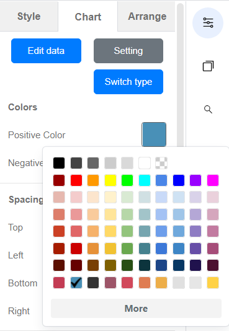Image resolution: width=229 pixels, height=331 pixels.
Task: Pick the magenta color swatch
Action: click(x=213, y=180)
